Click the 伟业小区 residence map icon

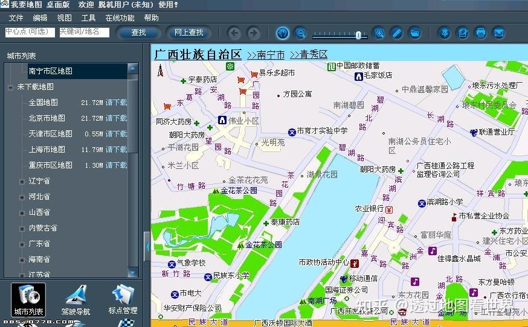click(222, 120)
